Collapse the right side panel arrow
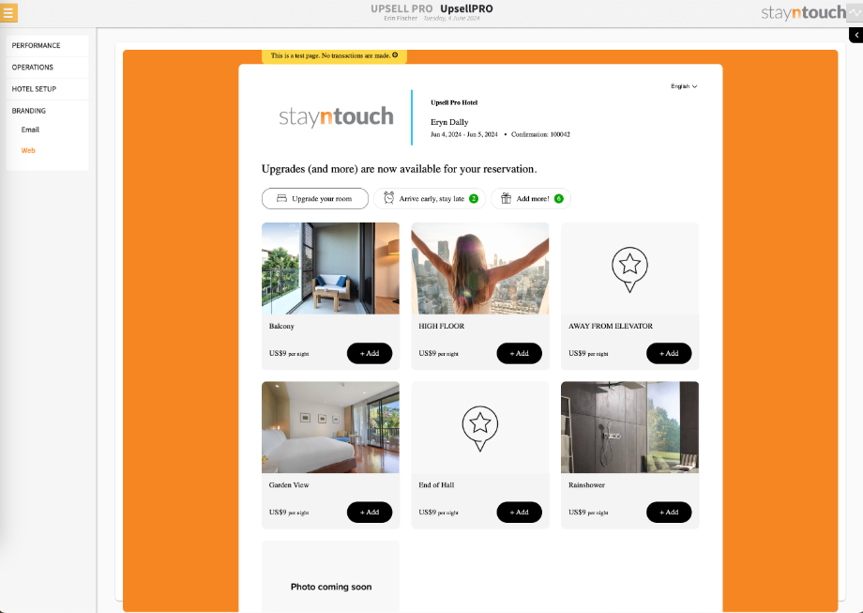863x613 pixels. [855, 35]
